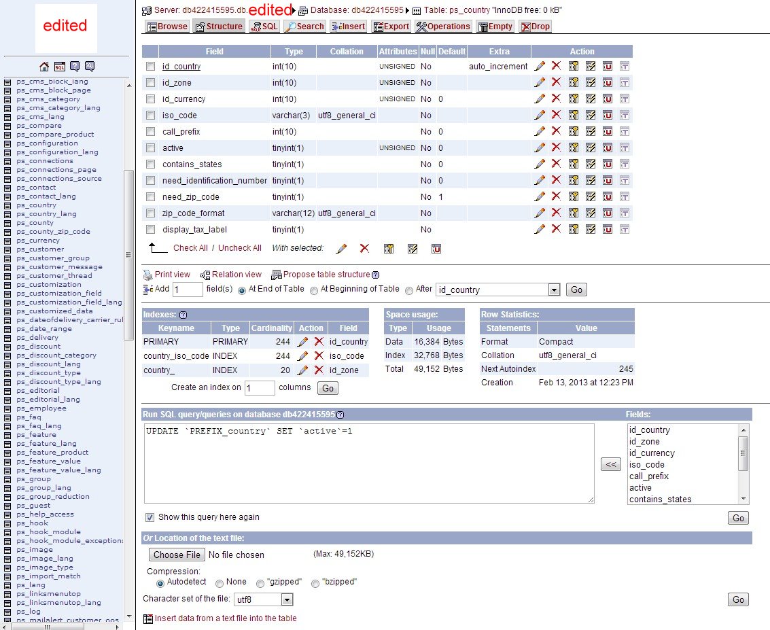This screenshot has width=770, height=630.
Task: Drop the id_zone field with red X
Action: click(556, 82)
